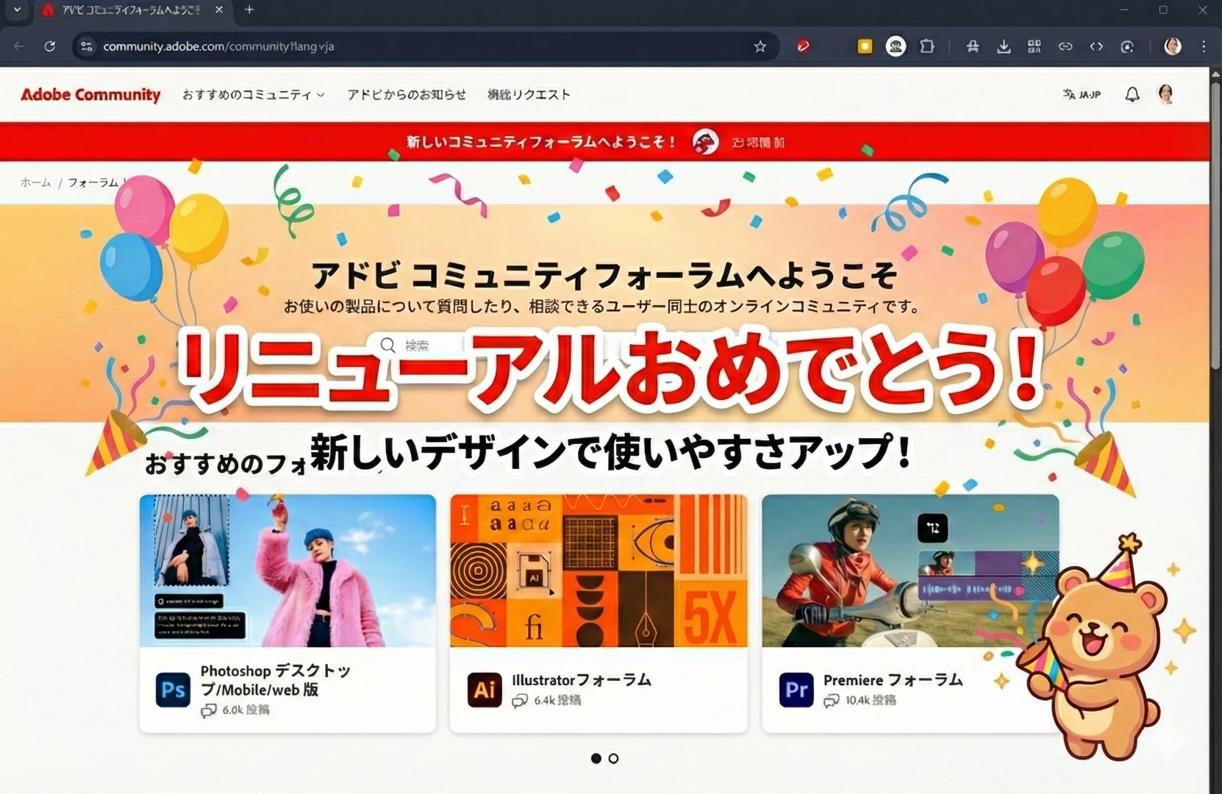Viewport: 1222px width, 794px height.
Task: Click the アドビ コミュニティフォーラムへようこそ heading
Action: click(x=604, y=276)
